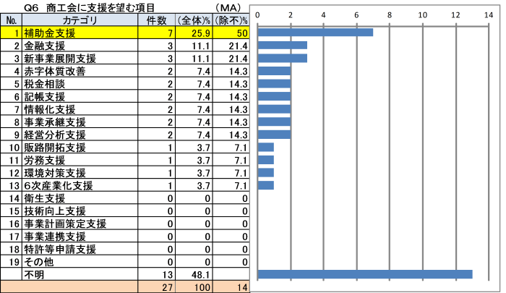
Task: Click the chart bar for 新事業展開支援
Action: 283,58
